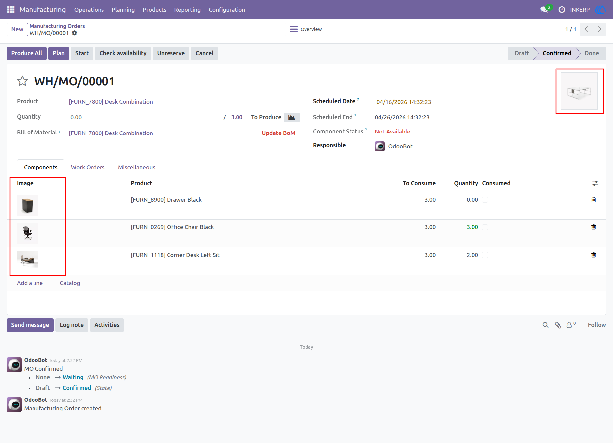This screenshot has height=443, width=613.
Task: Click the Drawer Black component thumbnail
Action: tap(27, 206)
